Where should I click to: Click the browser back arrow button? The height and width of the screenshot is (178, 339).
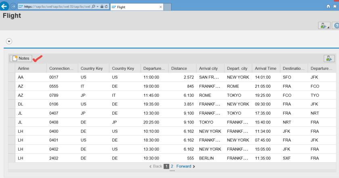click(x=5, y=7)
